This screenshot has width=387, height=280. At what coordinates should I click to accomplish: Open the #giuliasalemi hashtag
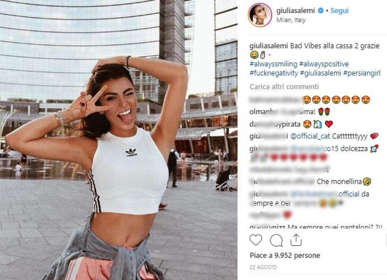click(321, 73)
